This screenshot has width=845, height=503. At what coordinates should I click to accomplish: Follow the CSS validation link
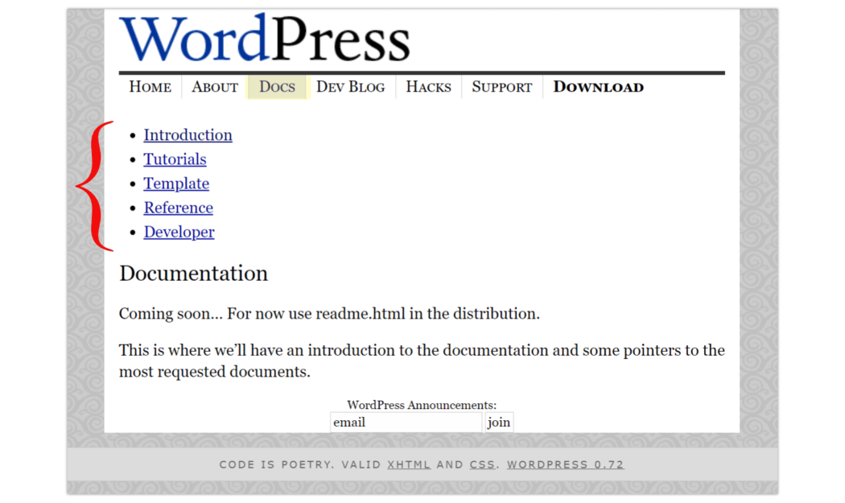pos(482,464)
